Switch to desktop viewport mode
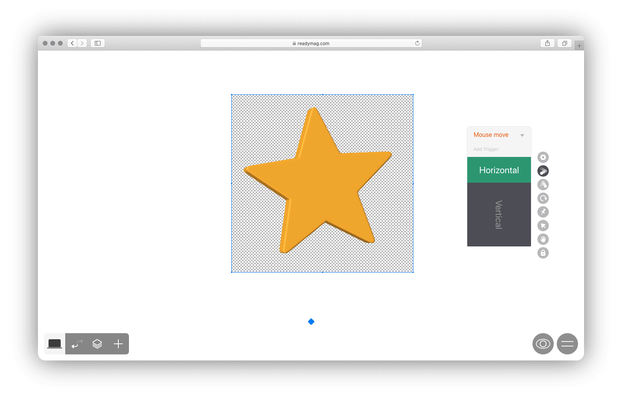 (x=54, y=344)
